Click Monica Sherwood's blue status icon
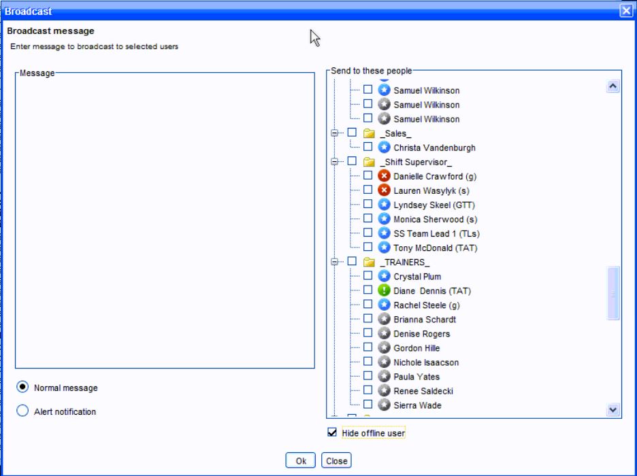Viewport: 637px width, 476px height. click(384, 219)
